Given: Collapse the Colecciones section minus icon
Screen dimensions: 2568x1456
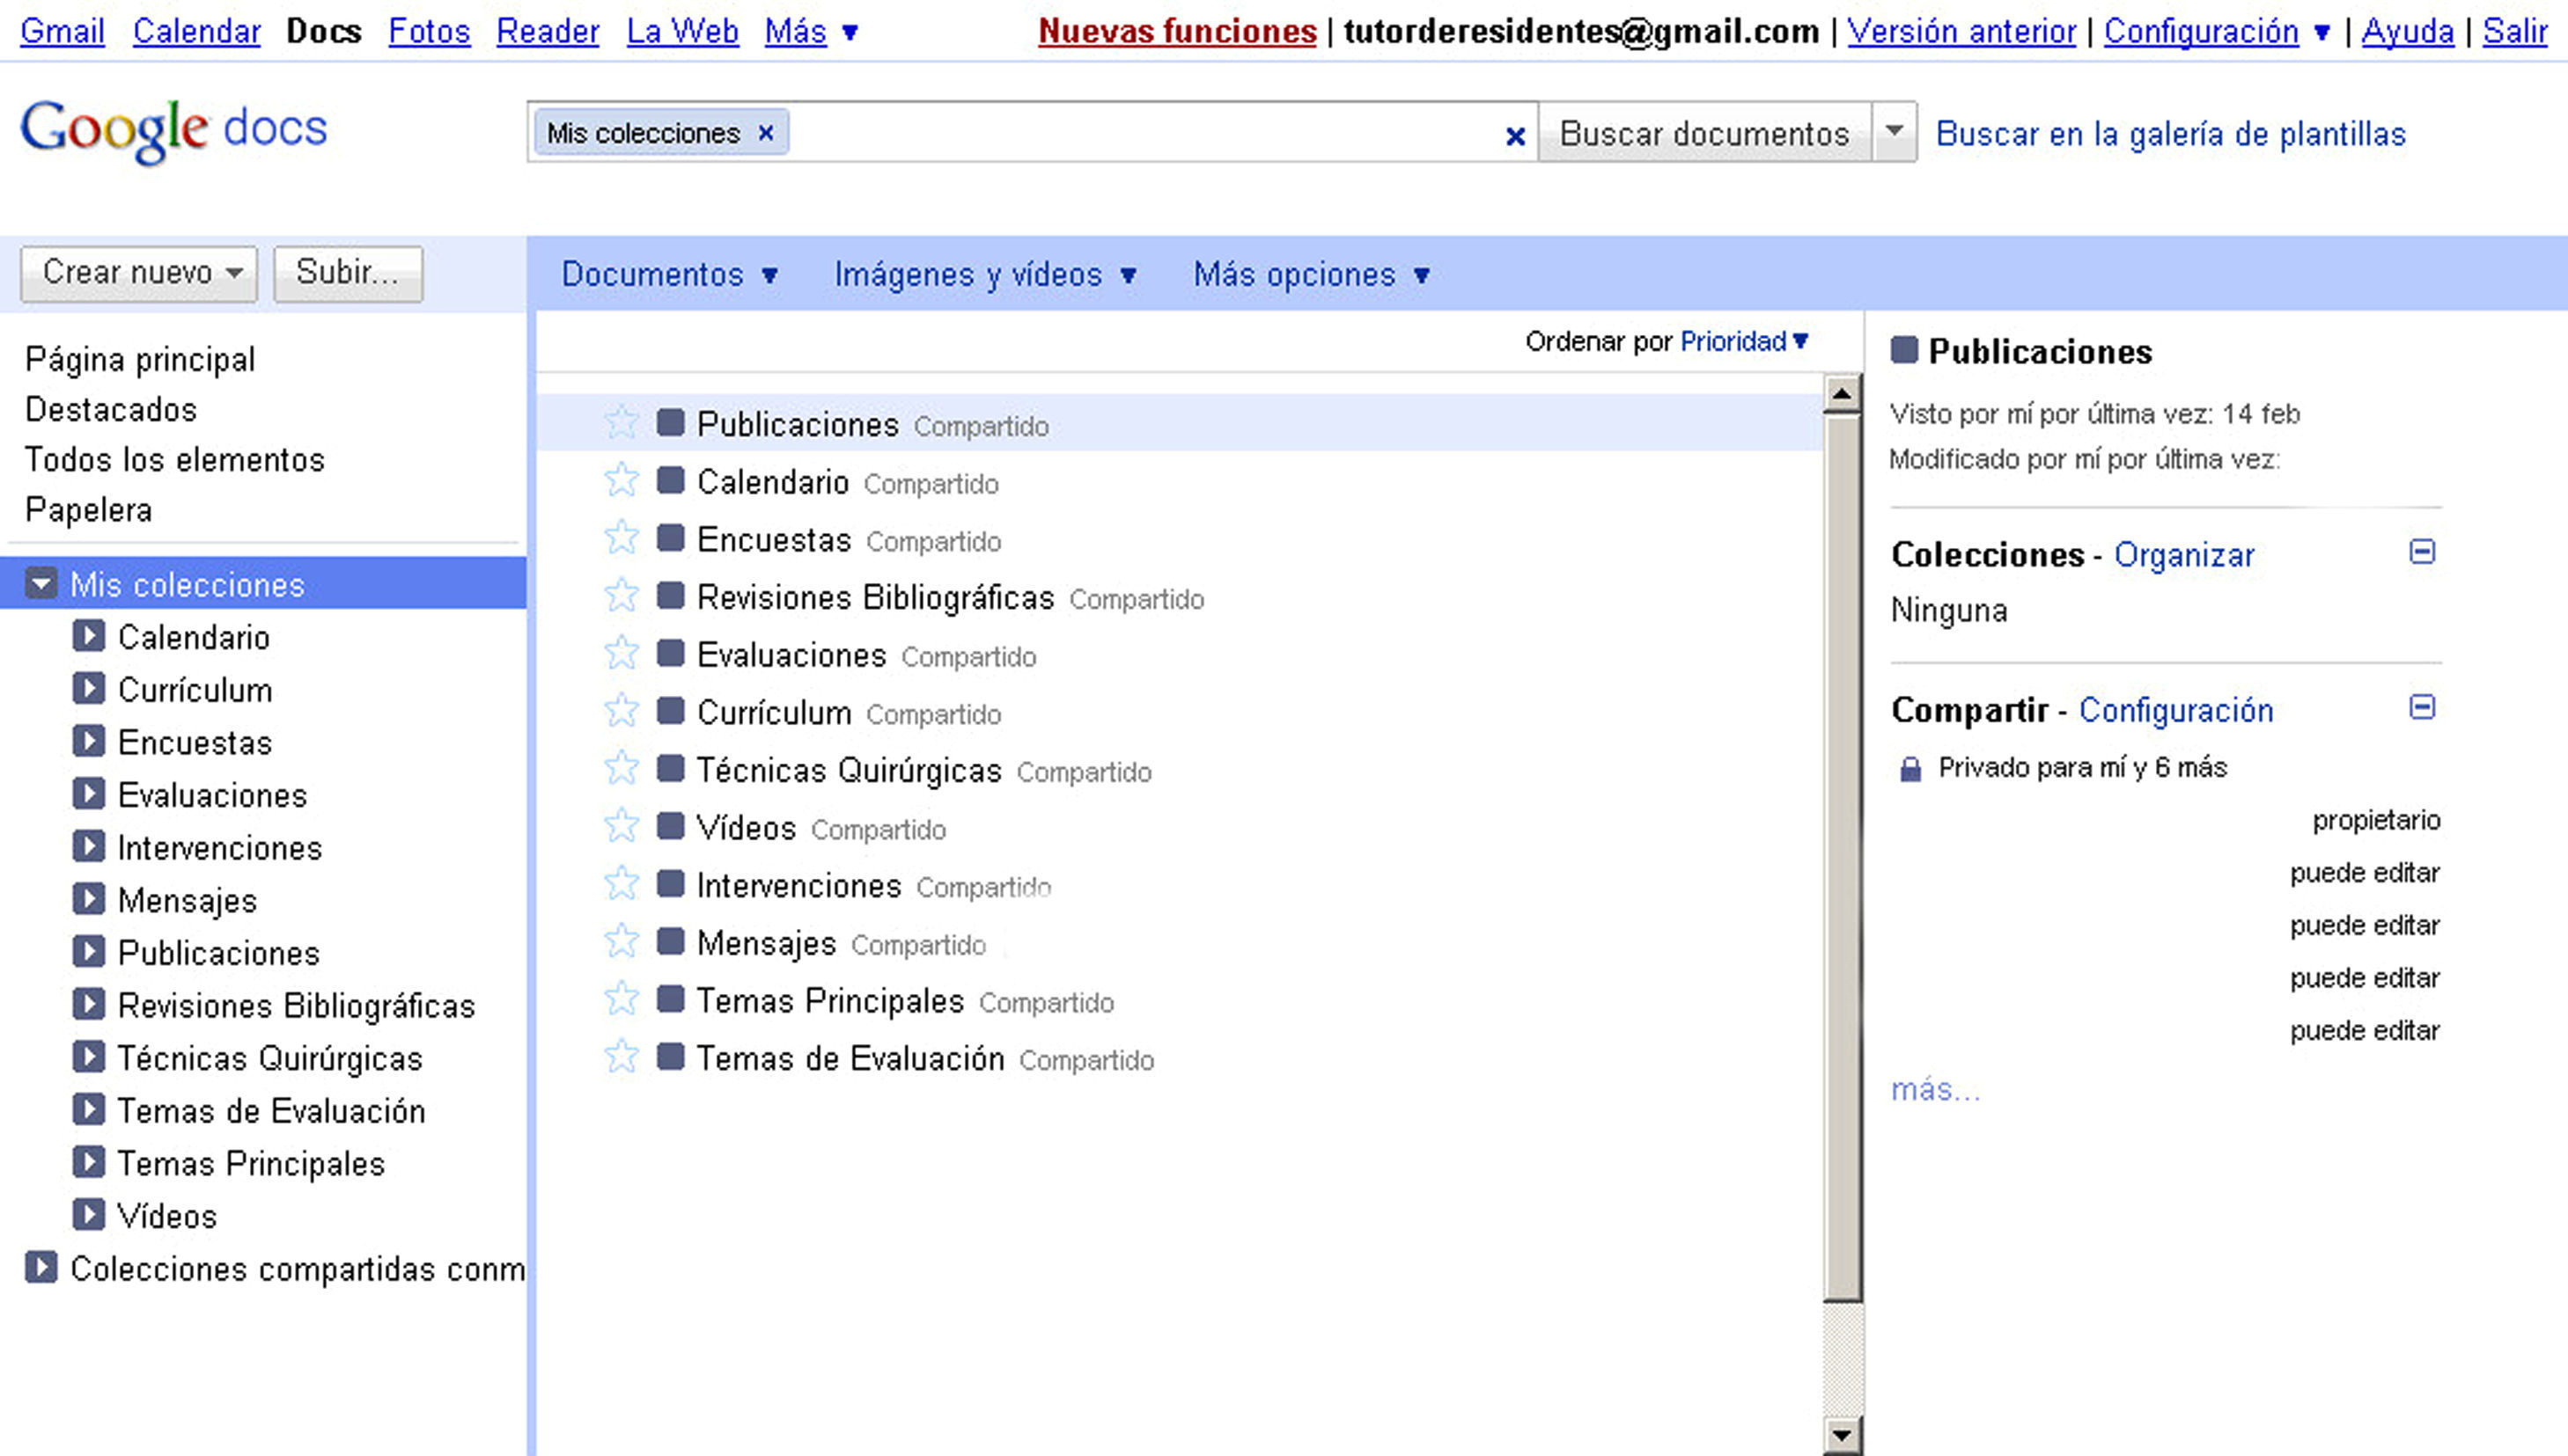Looking at the screenshot, I should (2422, 552).
